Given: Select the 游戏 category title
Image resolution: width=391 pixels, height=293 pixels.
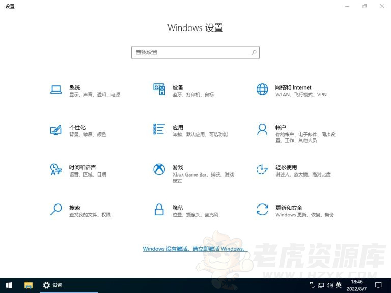Looking at the screenshot, I should point(178,167).
